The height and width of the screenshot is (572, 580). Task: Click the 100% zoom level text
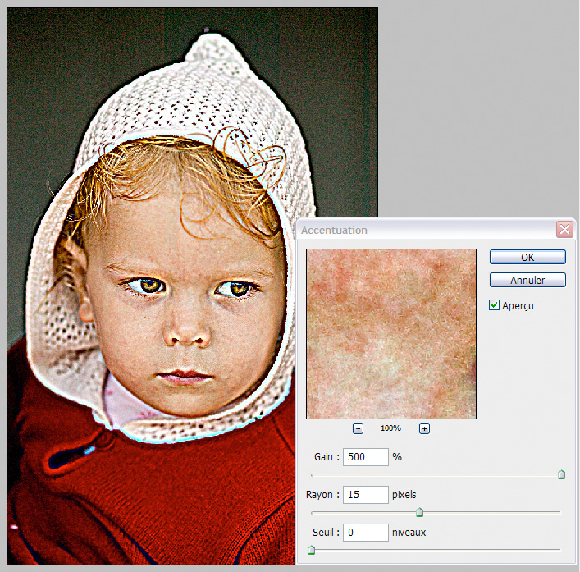point(390,428)
